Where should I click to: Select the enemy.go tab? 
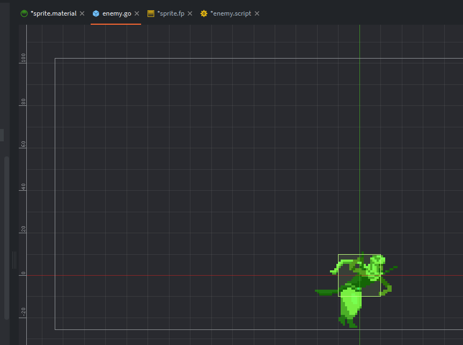click(x=116, y=13)
